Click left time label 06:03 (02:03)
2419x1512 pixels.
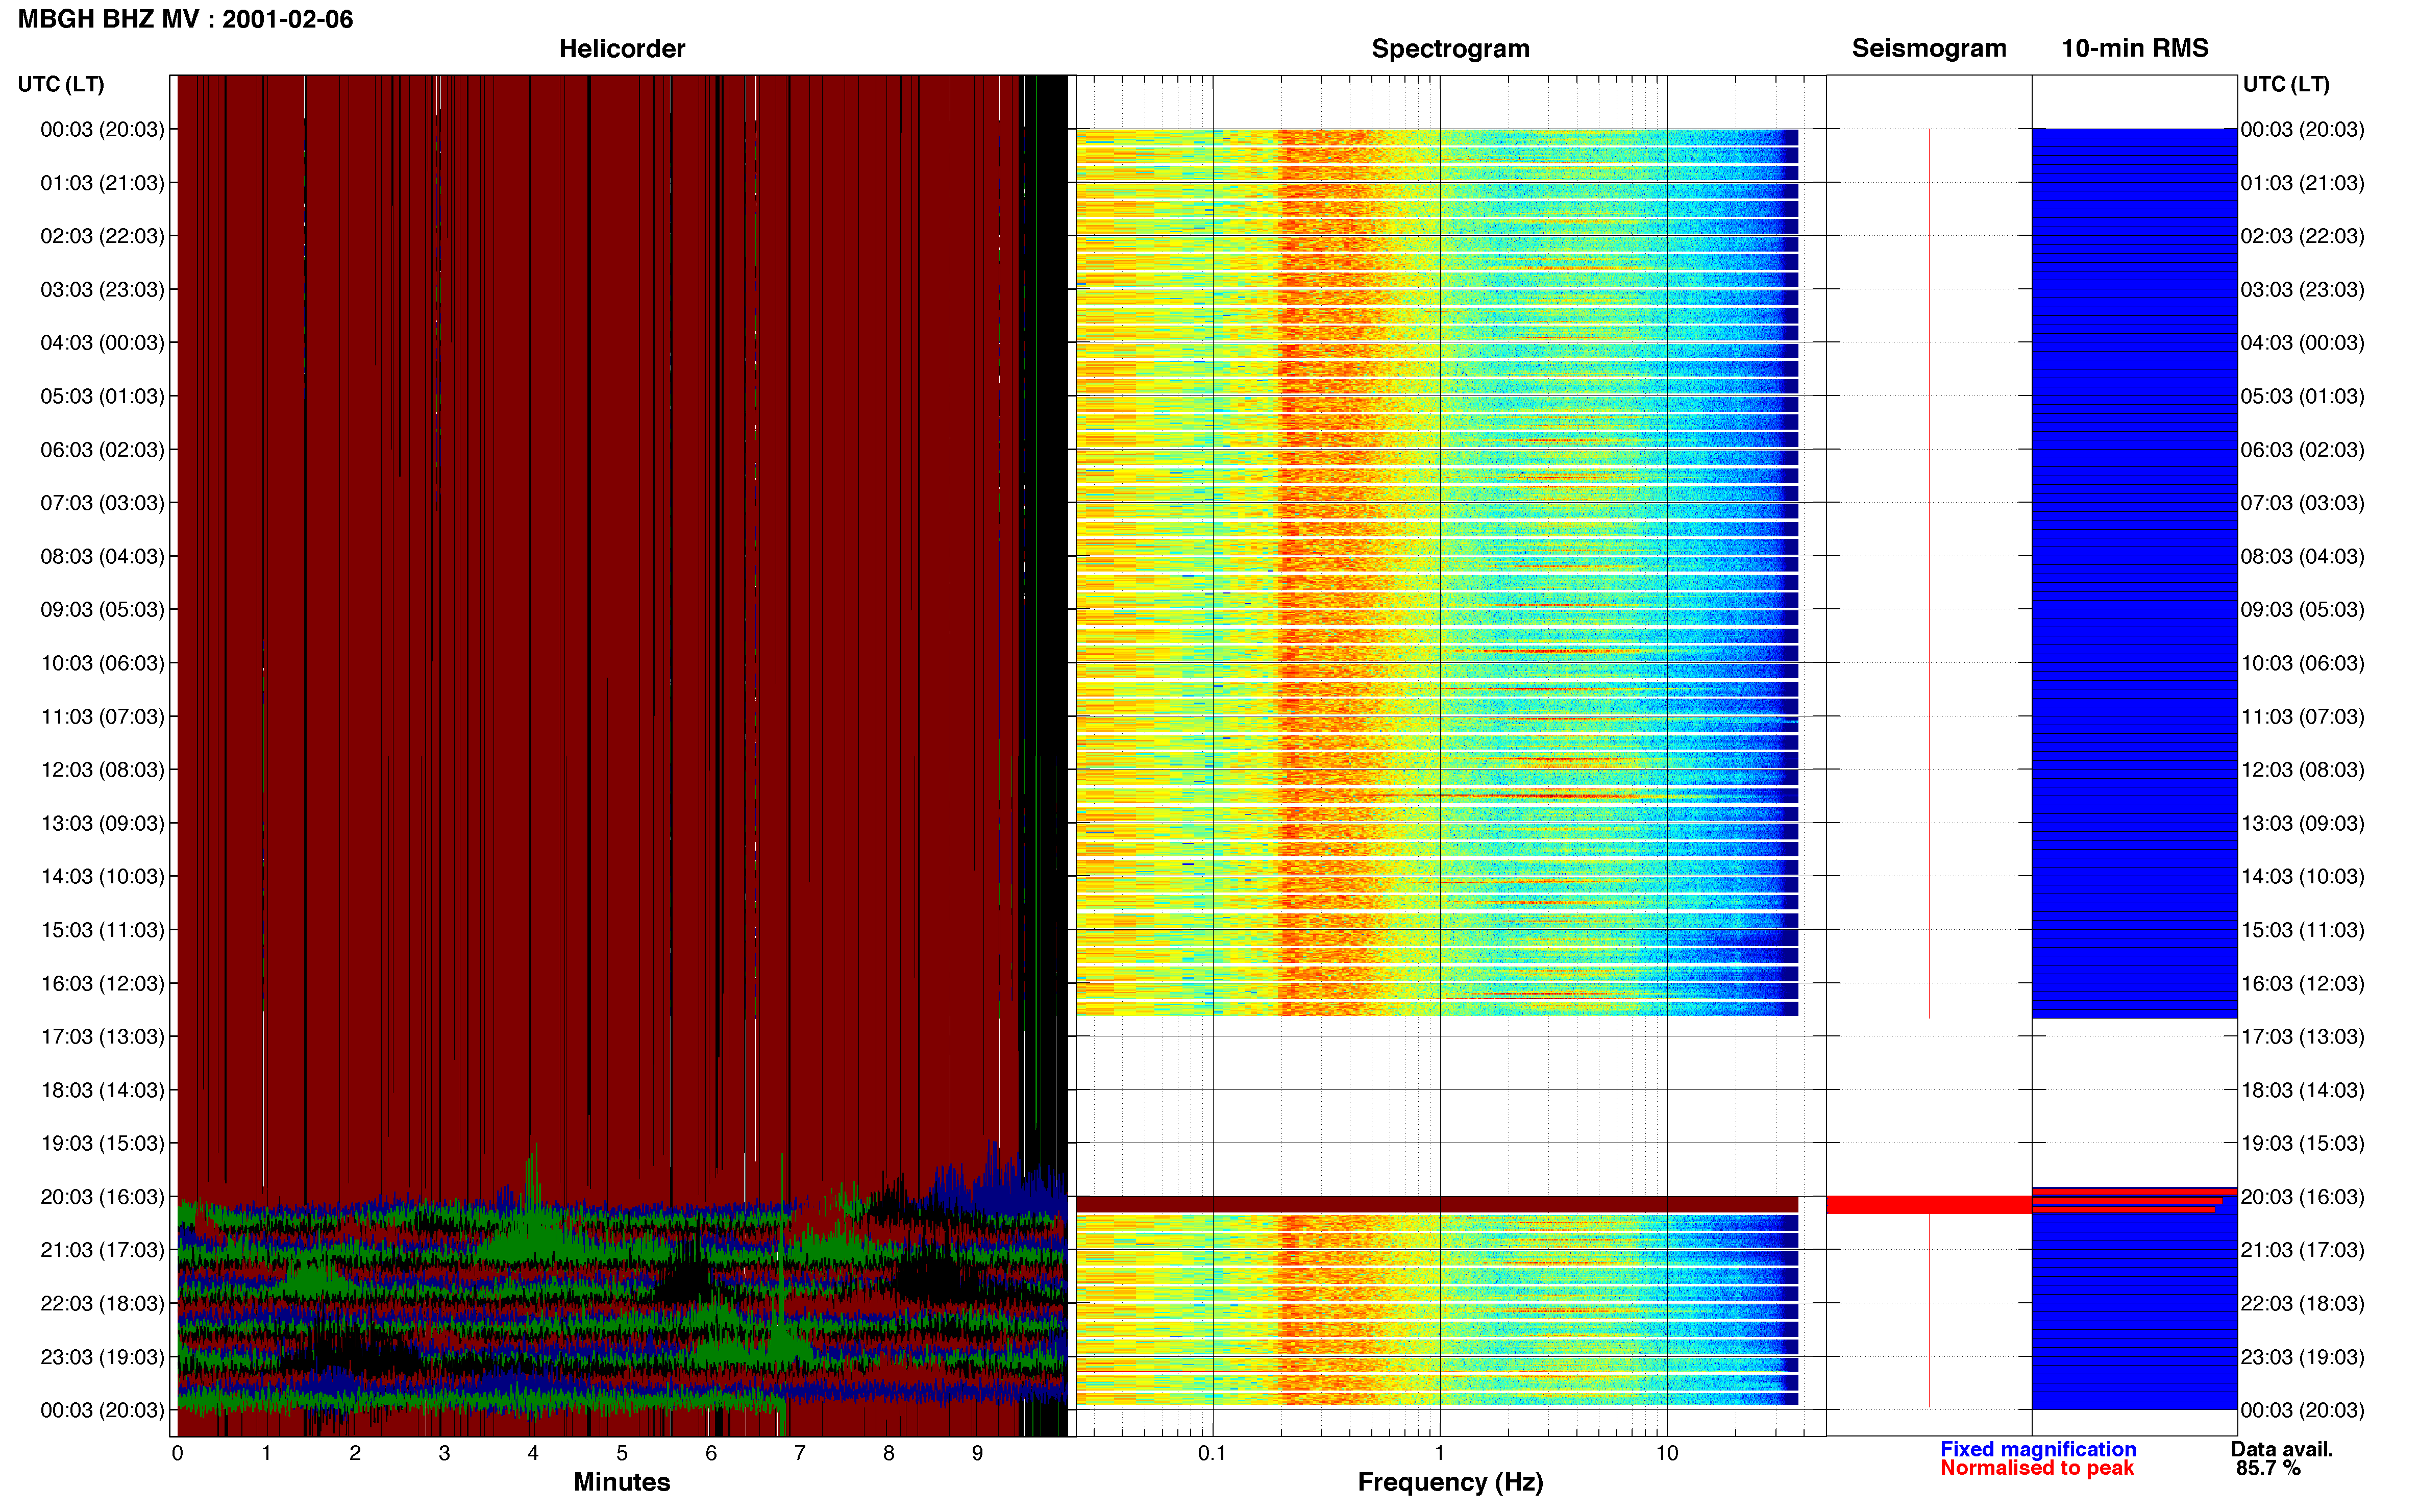(x=102, y=449)
